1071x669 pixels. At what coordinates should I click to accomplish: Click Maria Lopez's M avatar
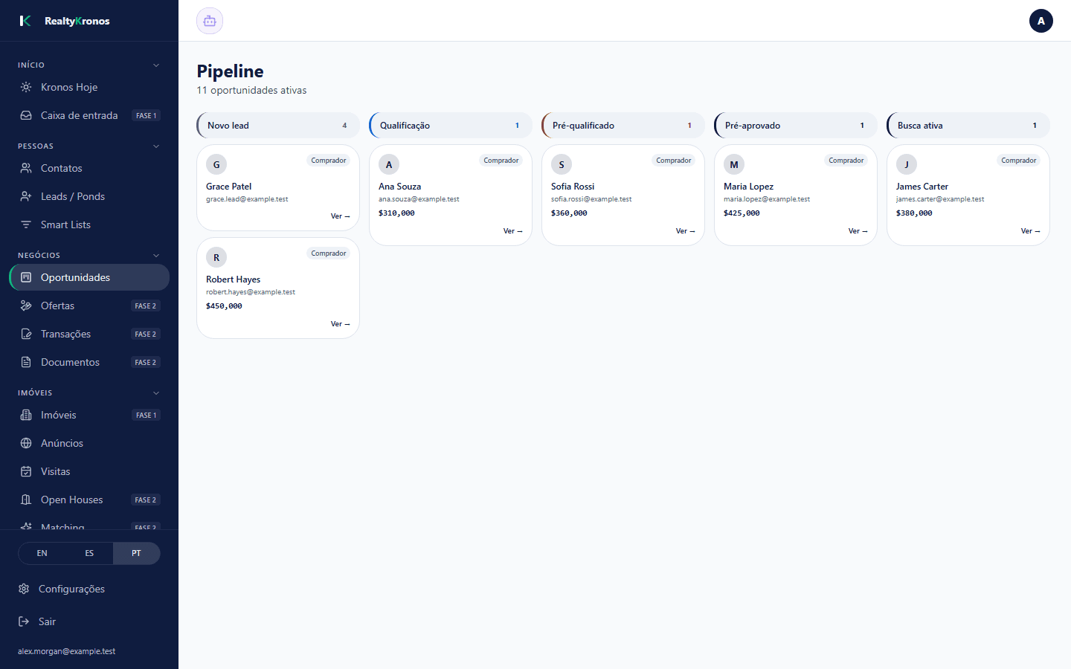[x=734, y=164]
